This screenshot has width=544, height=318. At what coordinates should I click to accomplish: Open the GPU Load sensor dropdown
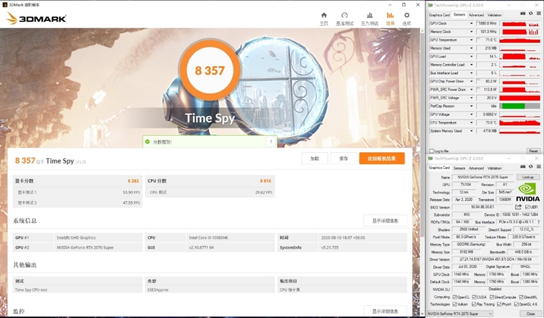[x=471, y=56]
